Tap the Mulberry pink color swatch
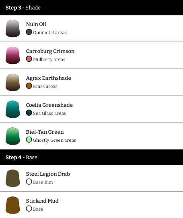The width and height of the screenshot is (183, 218). 29,59
